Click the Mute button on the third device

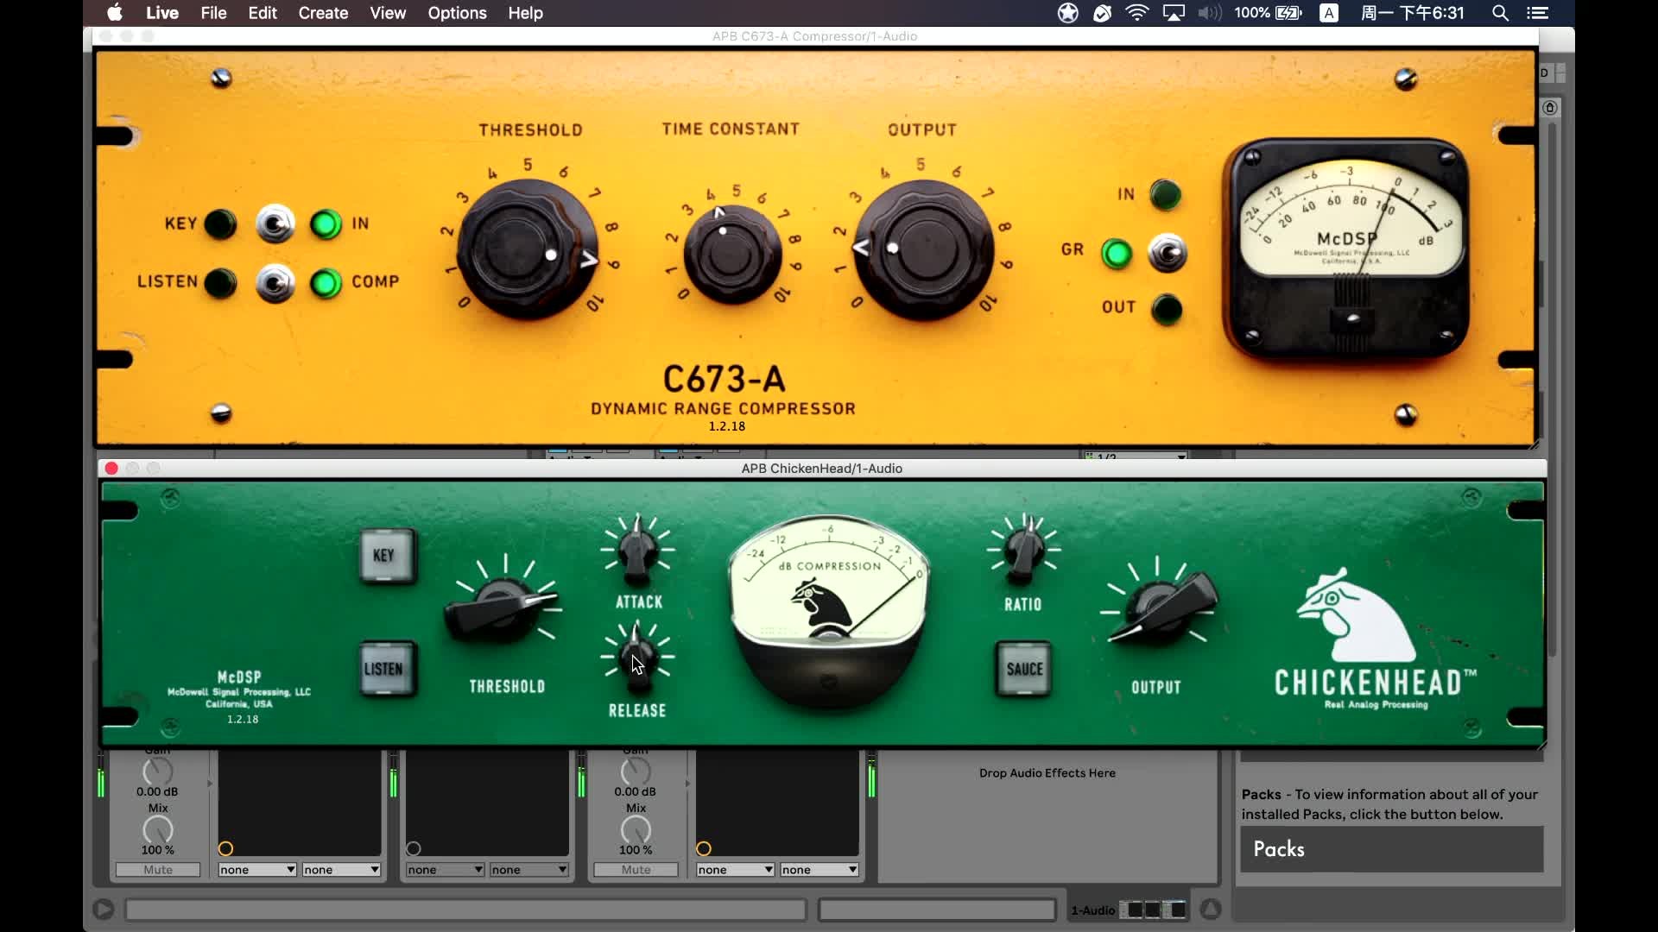[x=636, y=870]
